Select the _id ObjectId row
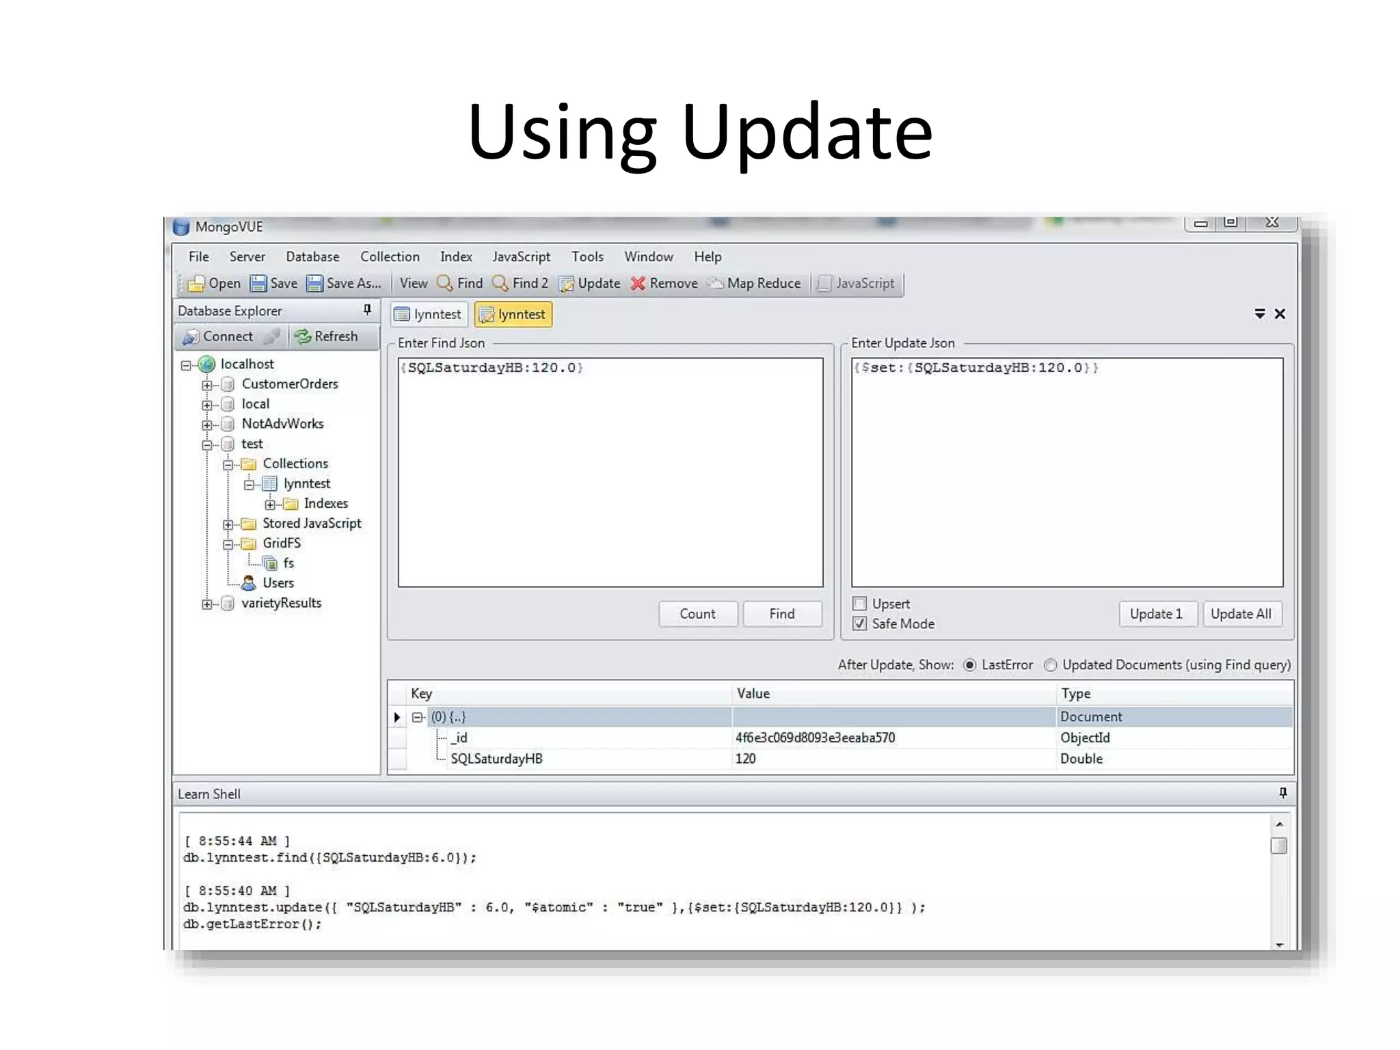 point(841,738)
